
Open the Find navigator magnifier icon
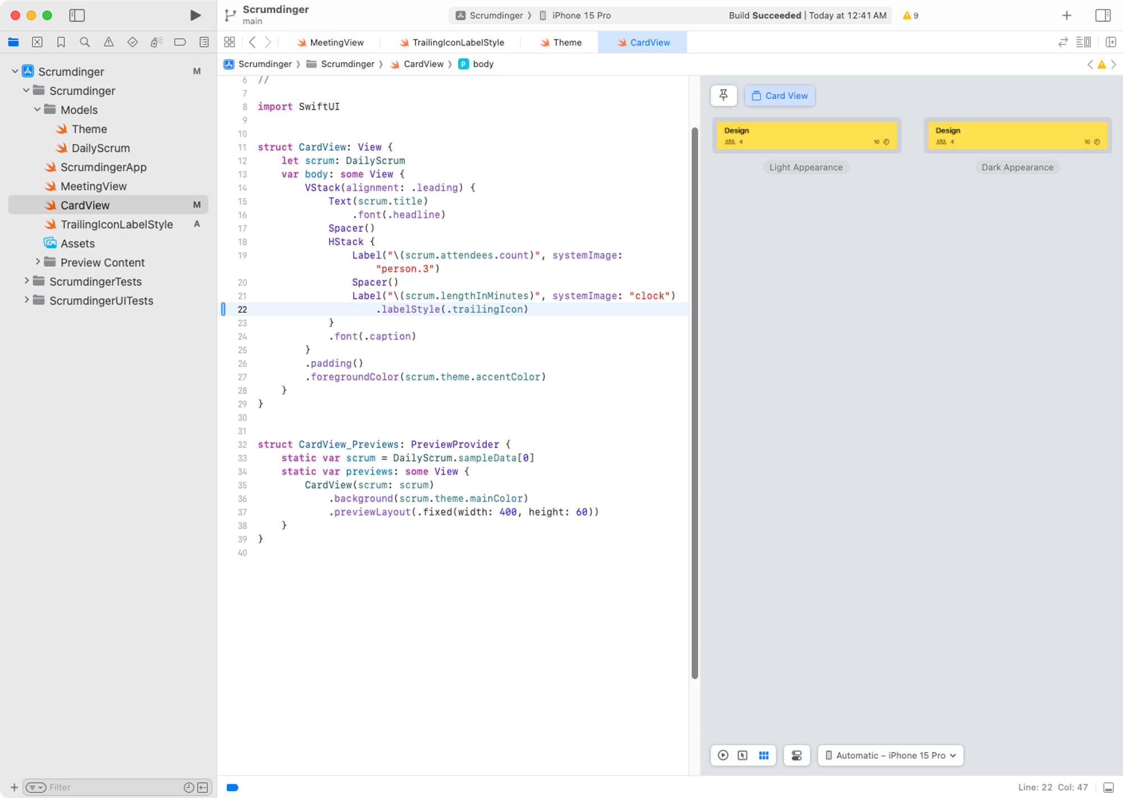(x=85, y=42)
